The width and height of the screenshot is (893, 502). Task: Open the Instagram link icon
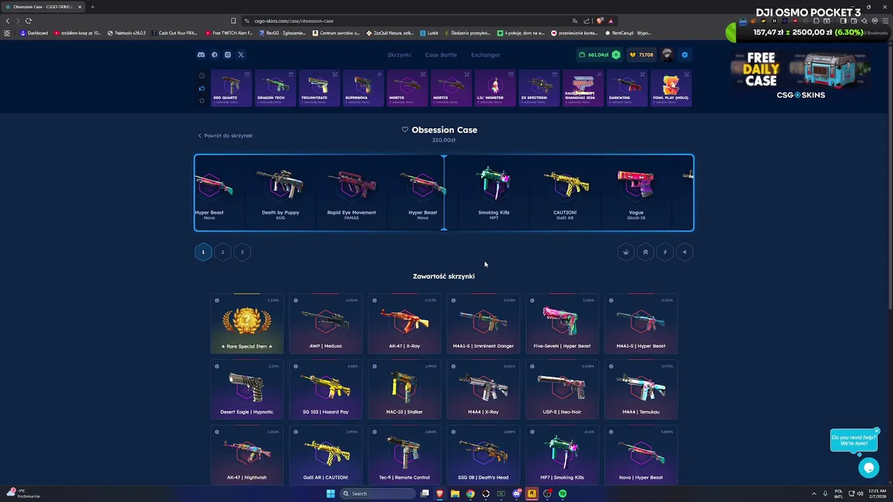click(227, 54)
